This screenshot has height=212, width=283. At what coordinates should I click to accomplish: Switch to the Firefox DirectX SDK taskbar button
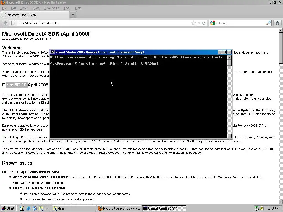119,209
